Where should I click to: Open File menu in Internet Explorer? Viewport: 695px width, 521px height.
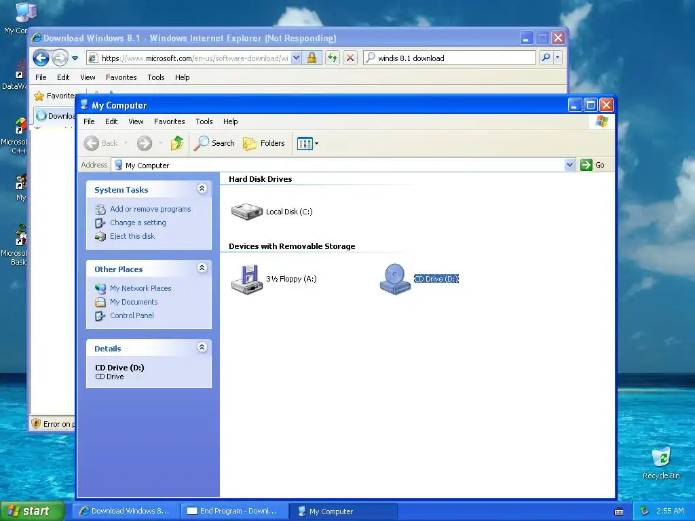pyautogui.click(x=41, y=77)
